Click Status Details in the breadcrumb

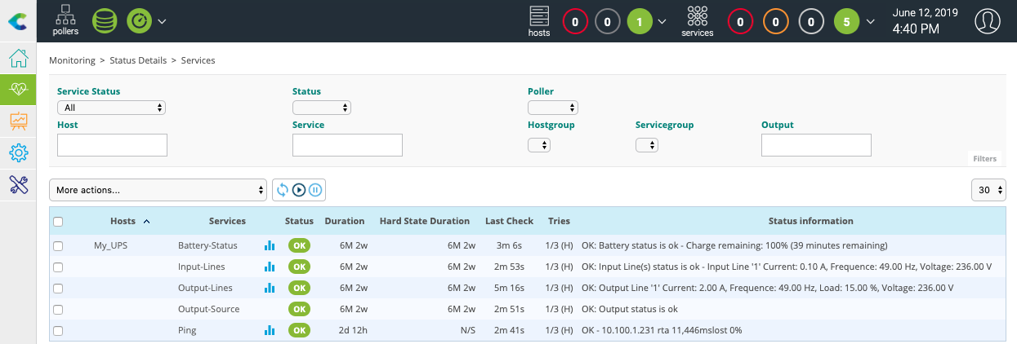(x=144, y=60)
